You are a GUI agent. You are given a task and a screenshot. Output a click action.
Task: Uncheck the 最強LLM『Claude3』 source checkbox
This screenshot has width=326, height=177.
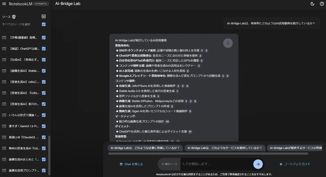pos(44,137)
